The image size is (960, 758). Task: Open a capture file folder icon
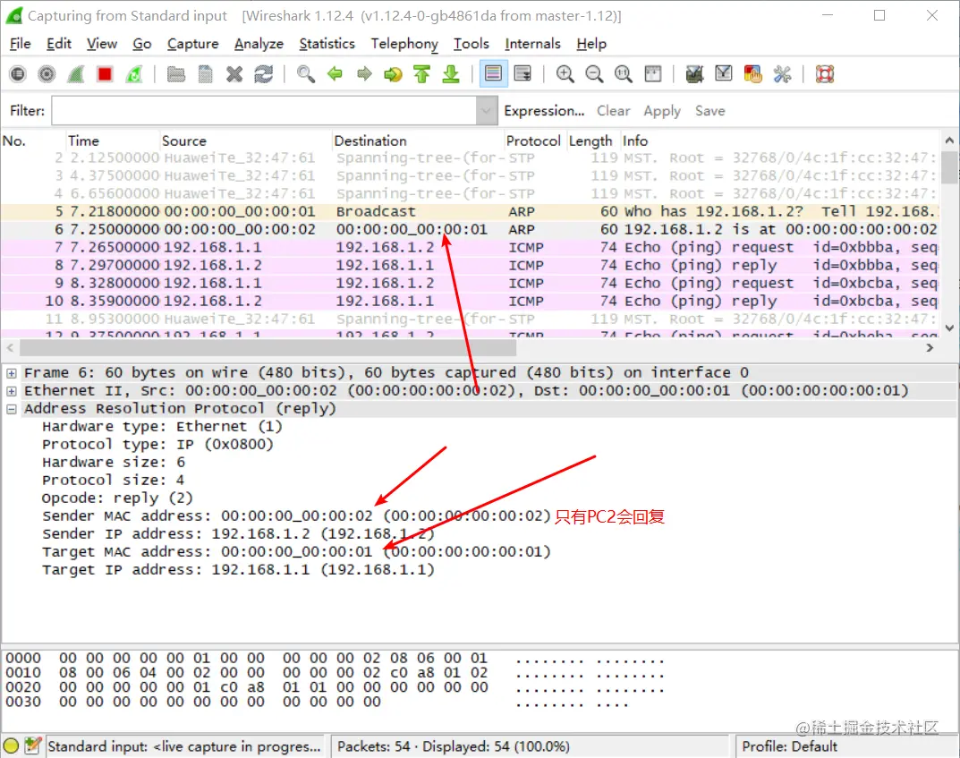click(176, 74)
